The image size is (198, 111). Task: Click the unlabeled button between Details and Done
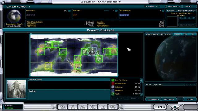[x=180, y=99]
